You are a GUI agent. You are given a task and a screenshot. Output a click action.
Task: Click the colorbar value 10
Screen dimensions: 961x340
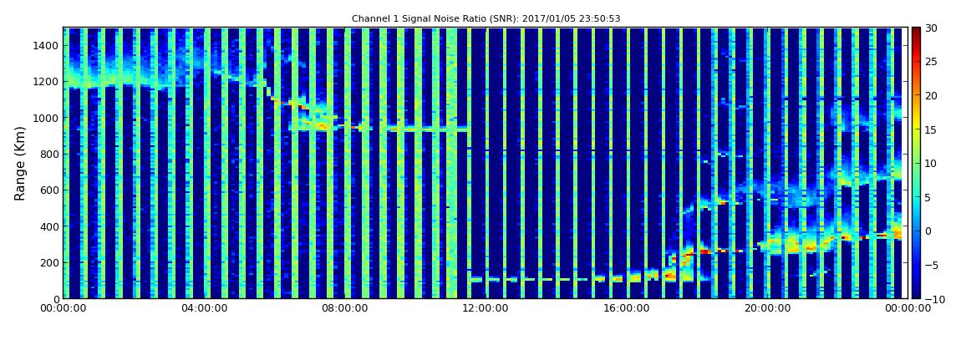(x=932, y=163)
